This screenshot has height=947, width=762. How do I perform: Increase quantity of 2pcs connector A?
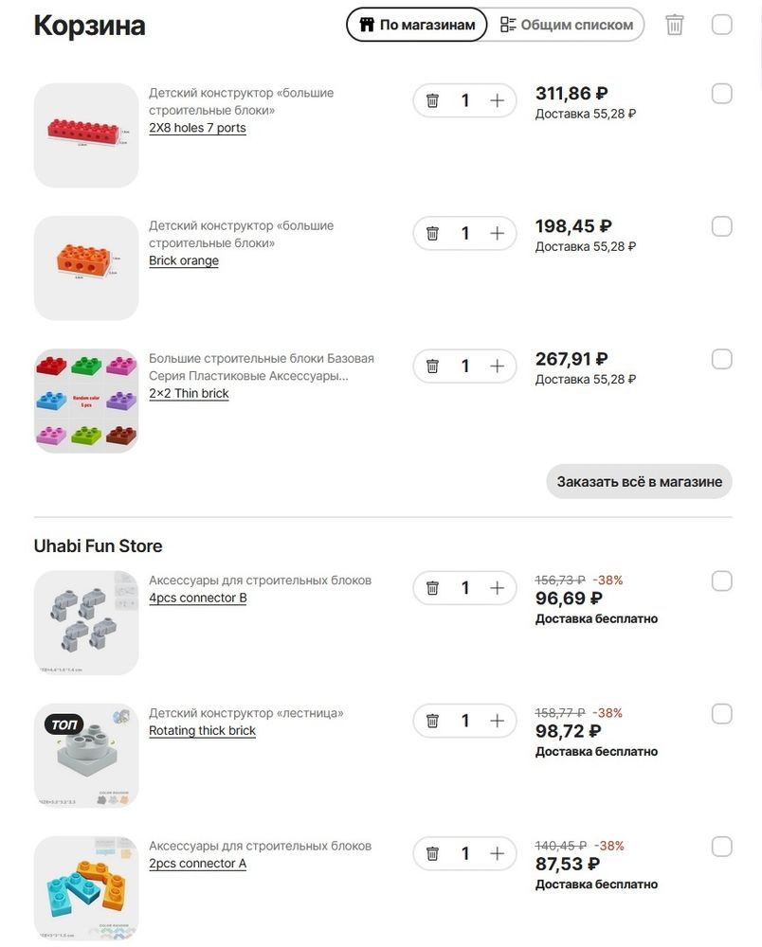tap(497, 853)
